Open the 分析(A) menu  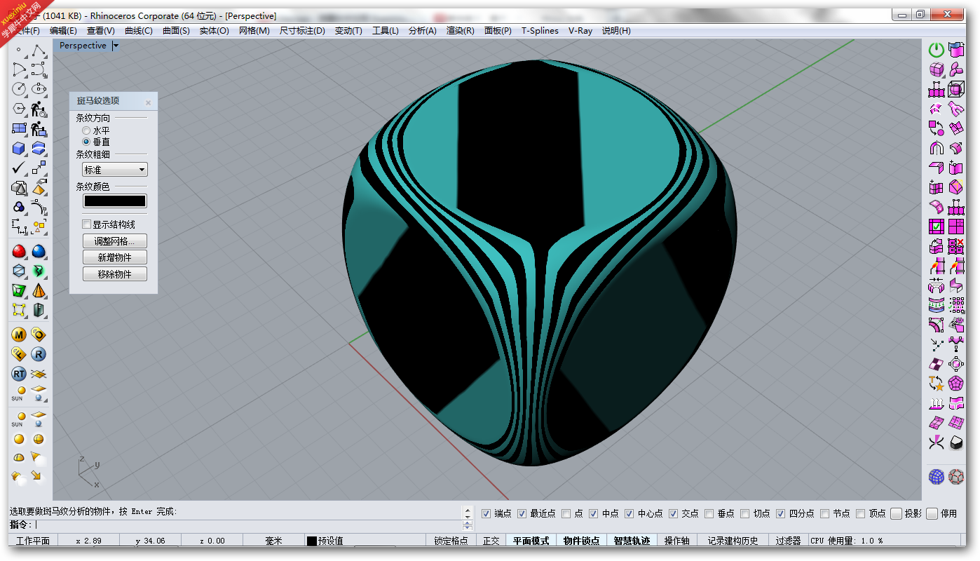click(x=422, y=31)
